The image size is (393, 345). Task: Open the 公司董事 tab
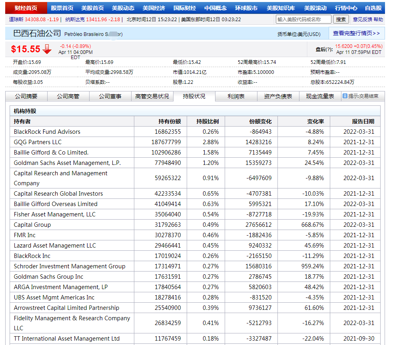point(110,96)
